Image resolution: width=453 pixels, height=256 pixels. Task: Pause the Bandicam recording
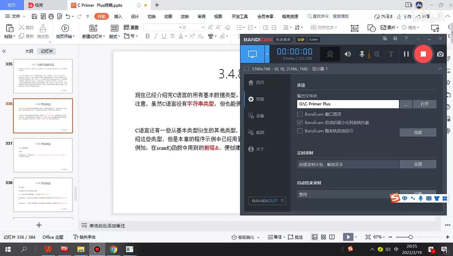tap(406, 54)
